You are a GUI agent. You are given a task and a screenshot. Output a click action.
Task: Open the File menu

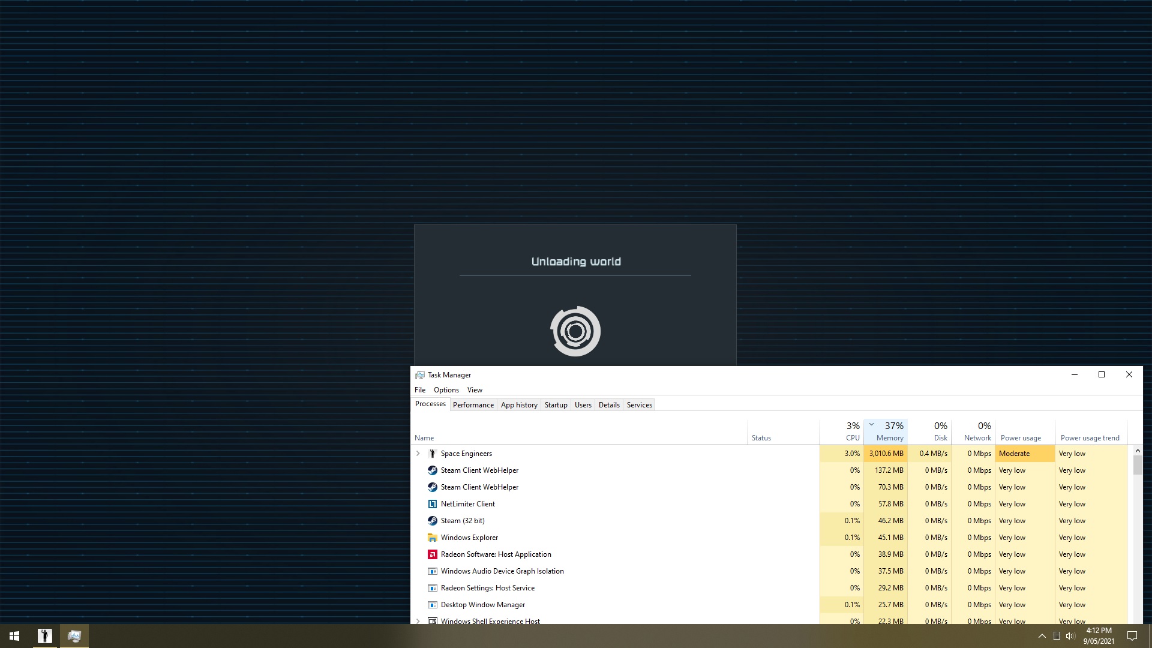click(x=420, y=390)
